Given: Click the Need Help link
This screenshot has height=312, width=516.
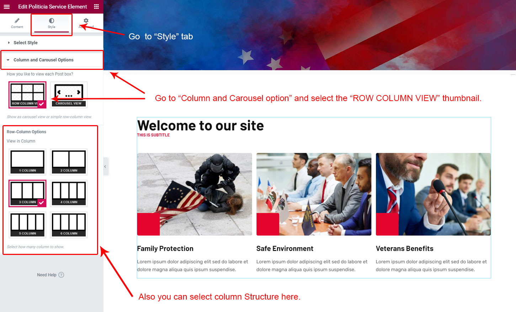Looking at the screenshot, I should pyautogui.click(x=47, y=275).
